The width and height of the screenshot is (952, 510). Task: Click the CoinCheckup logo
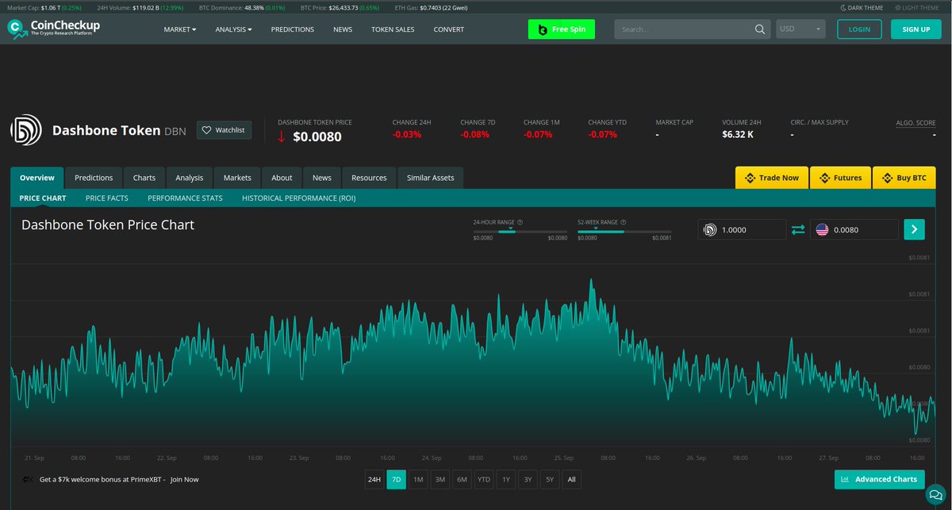tap(54, 29)
